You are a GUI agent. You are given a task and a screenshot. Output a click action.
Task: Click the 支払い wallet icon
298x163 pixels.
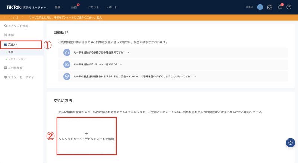[6, 44]
